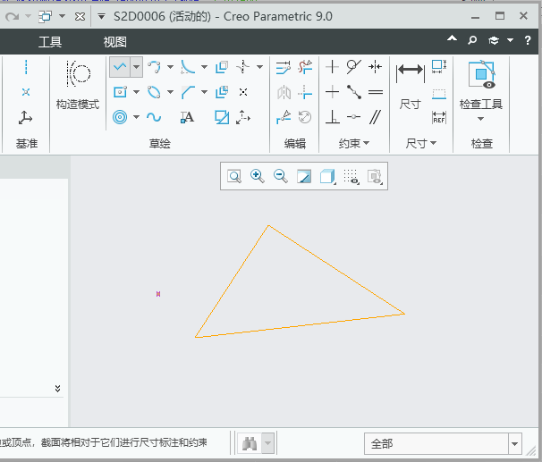Expand the Fillet tool options arrow
Viewport: 542px width, 462px height.
pyautogui.click(x=204, y=67)
